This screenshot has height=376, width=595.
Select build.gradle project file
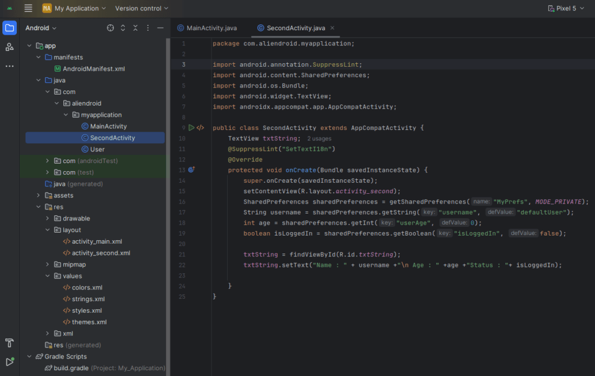click(x=105, y=368)
